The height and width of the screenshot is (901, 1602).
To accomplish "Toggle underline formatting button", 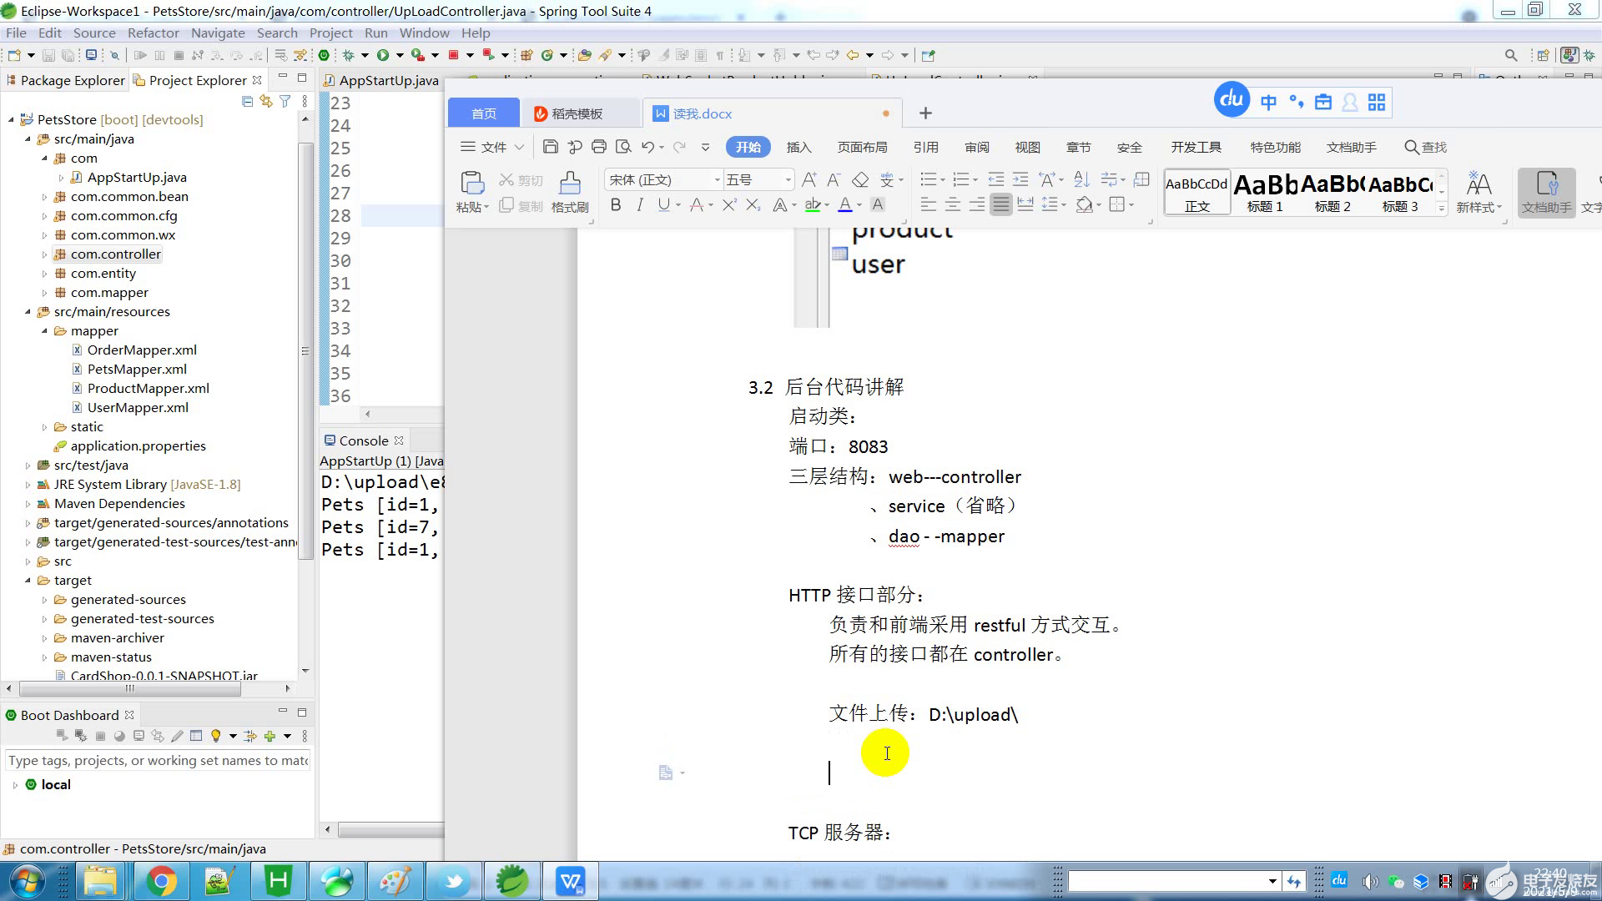I will pyautogui.click(x=663, y=205).
